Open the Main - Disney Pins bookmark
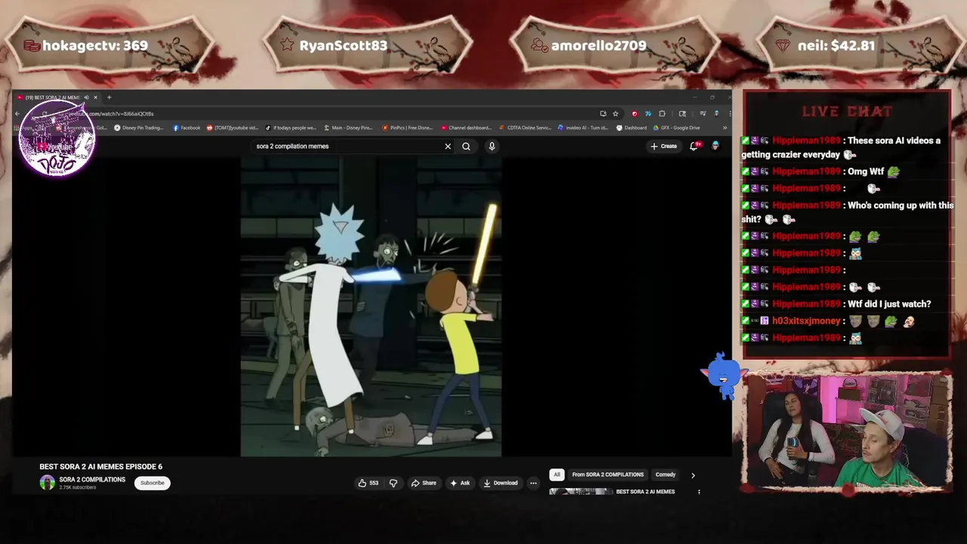The height and width of the screenshot is (544, 967). click(348, 128)
